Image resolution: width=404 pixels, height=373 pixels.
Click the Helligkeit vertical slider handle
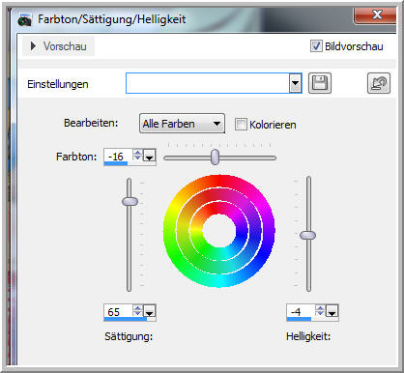(308, 235)
